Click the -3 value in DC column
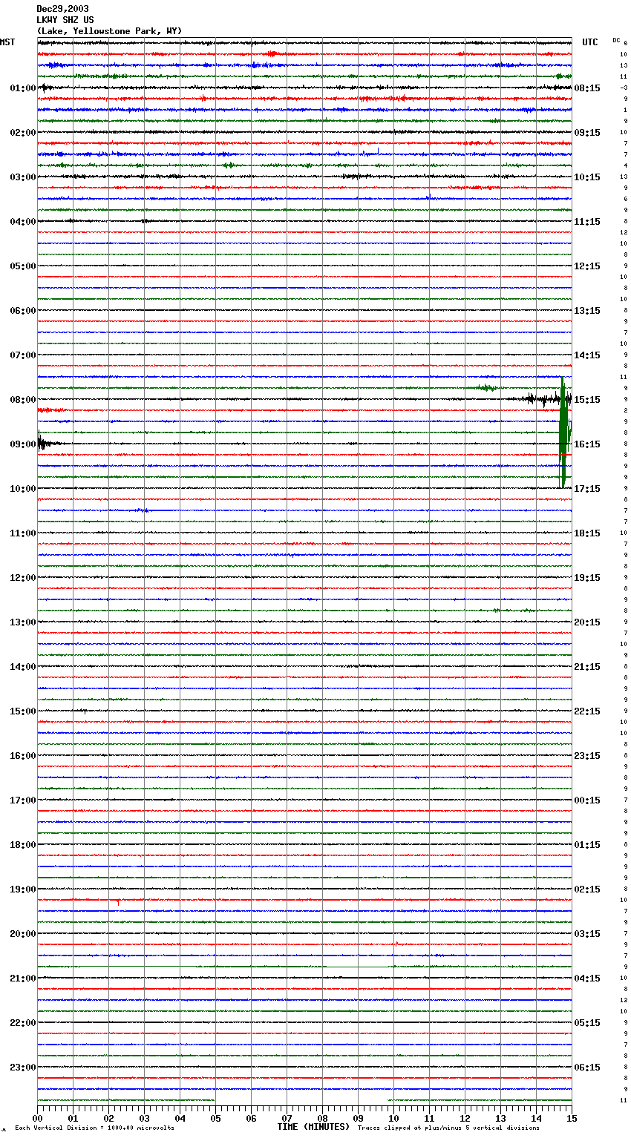 click(624, 88)
